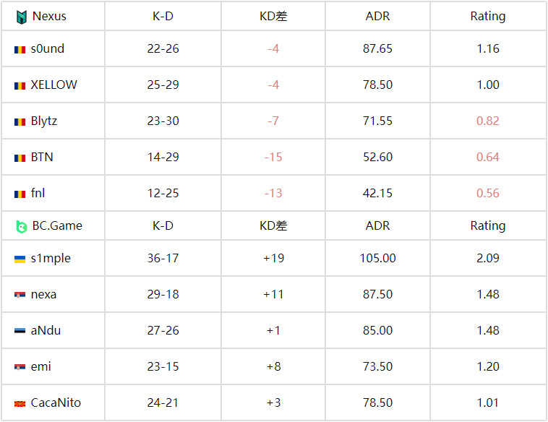Click the K-D header for Nexus
The width and height of the screenshot is (548, 422).
coord(163,16)
